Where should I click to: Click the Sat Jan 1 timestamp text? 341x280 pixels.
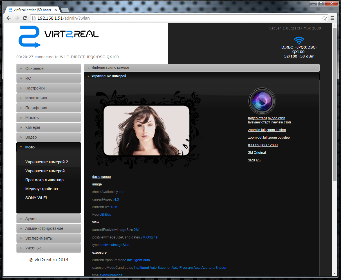pos(295,28)
